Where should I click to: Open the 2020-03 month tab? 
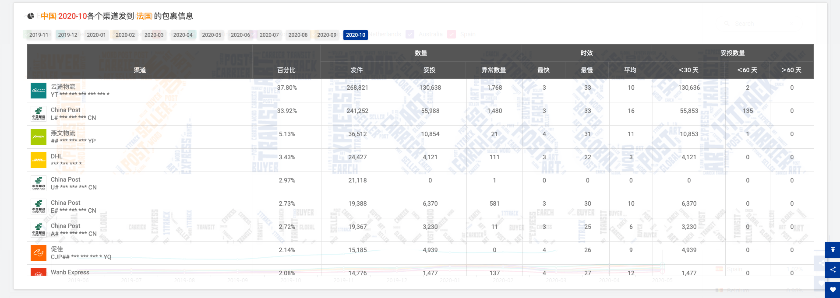coord(154,35)
